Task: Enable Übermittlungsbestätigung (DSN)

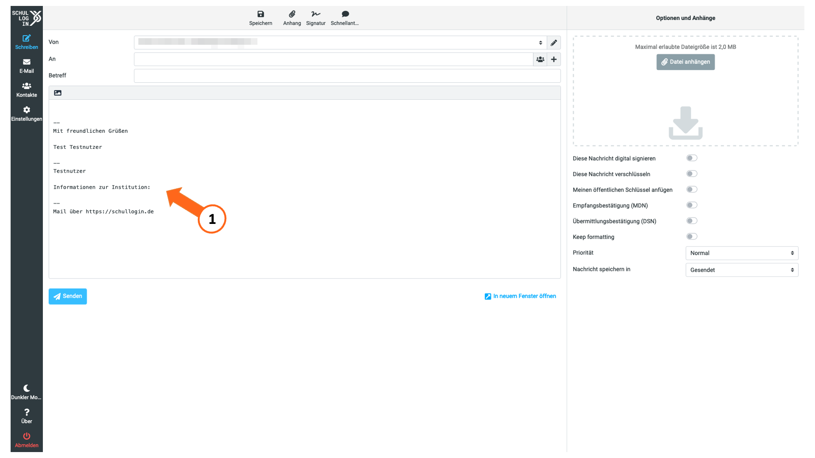Action: click(691, 221)
